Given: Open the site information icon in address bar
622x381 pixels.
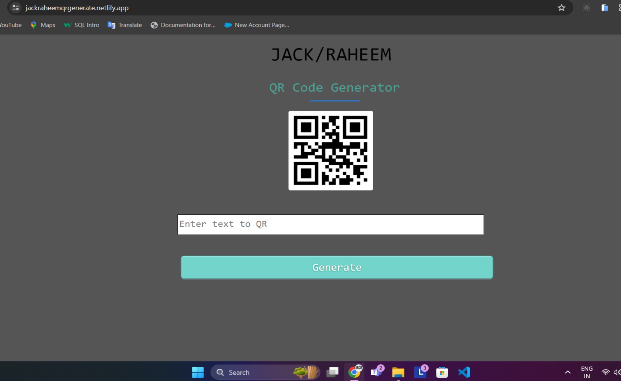Looking at the screenshot, I should (16, 8).
